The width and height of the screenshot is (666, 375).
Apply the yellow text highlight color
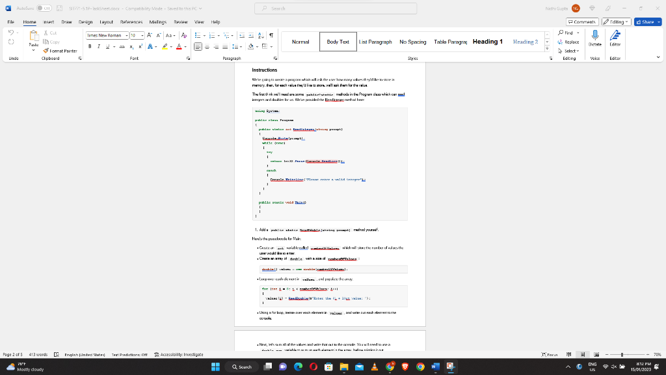tap(165, 46)
